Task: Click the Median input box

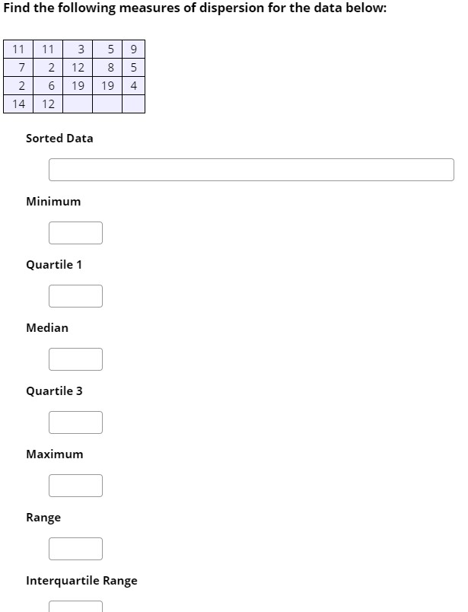Action: point(75,359)
